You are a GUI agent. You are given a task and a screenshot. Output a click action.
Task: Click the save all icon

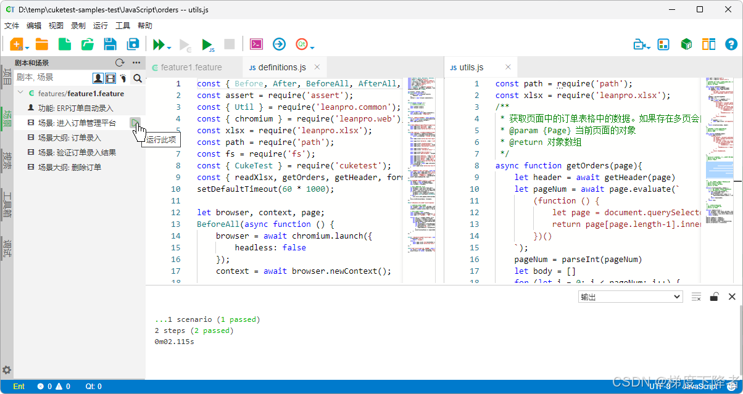[x=133, y=44]
